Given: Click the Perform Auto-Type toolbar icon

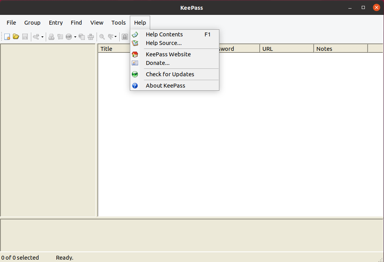Looking at the screenshot, I should click(91, 37).
